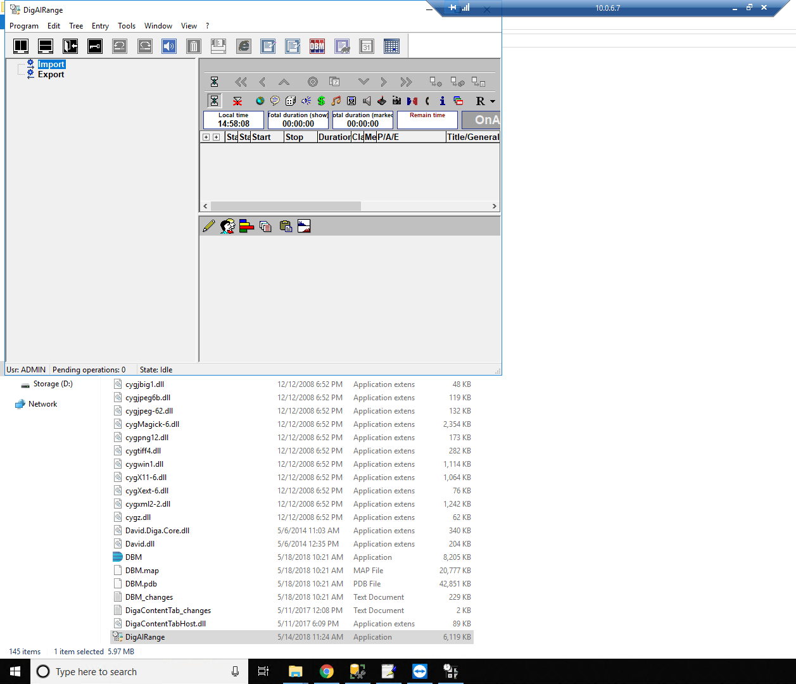Click the green dollar sign filter icon
The height and width of the screenshot is (684, 796).
pyautogui.click(x=321, y=101)
